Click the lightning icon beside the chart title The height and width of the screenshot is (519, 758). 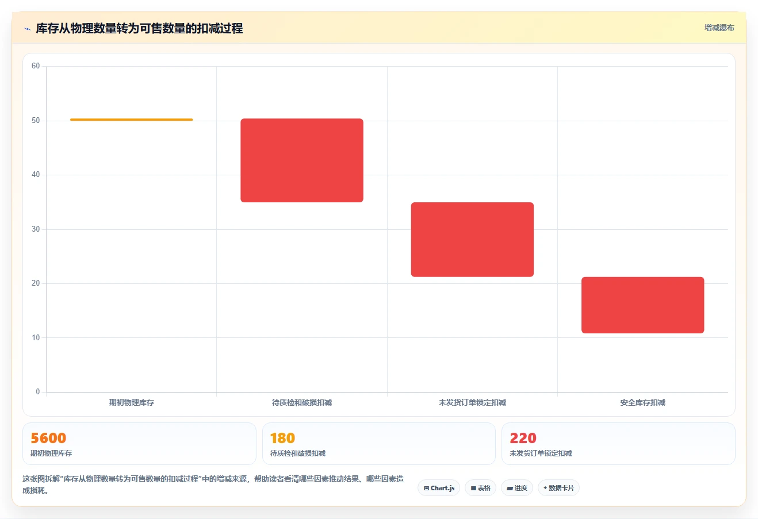(x=27, y=29)
